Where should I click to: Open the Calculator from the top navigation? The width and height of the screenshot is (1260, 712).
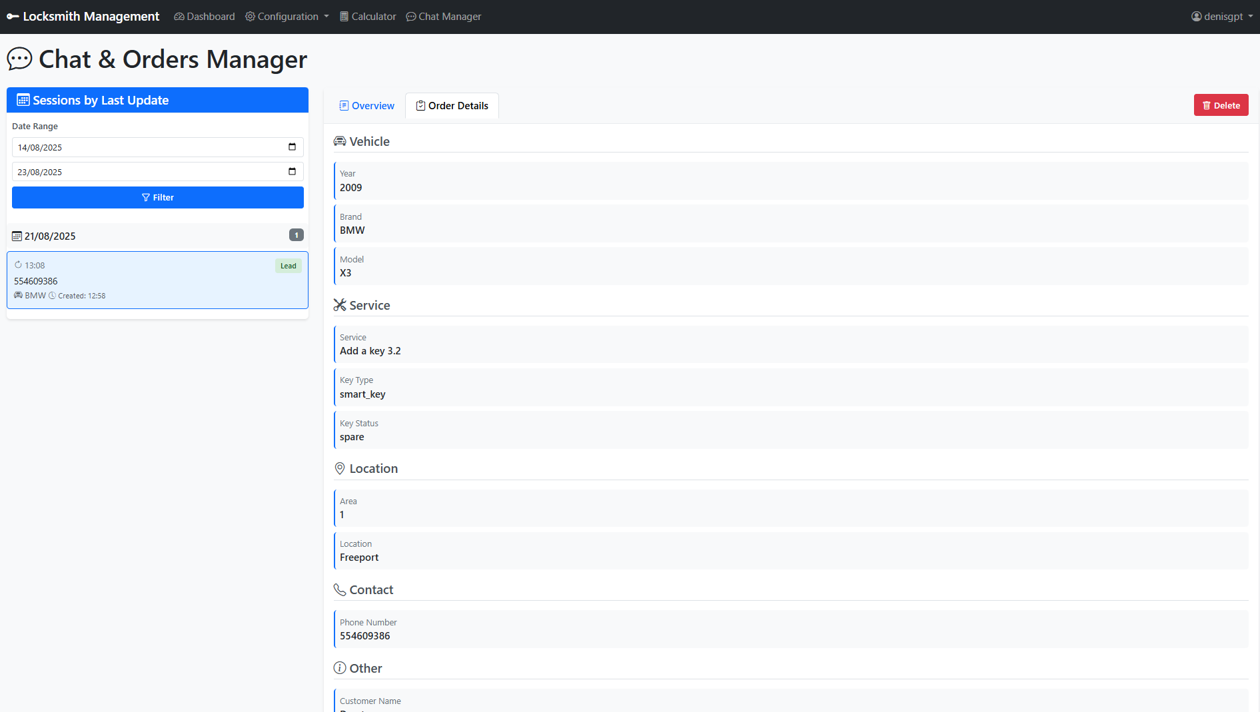367,16
